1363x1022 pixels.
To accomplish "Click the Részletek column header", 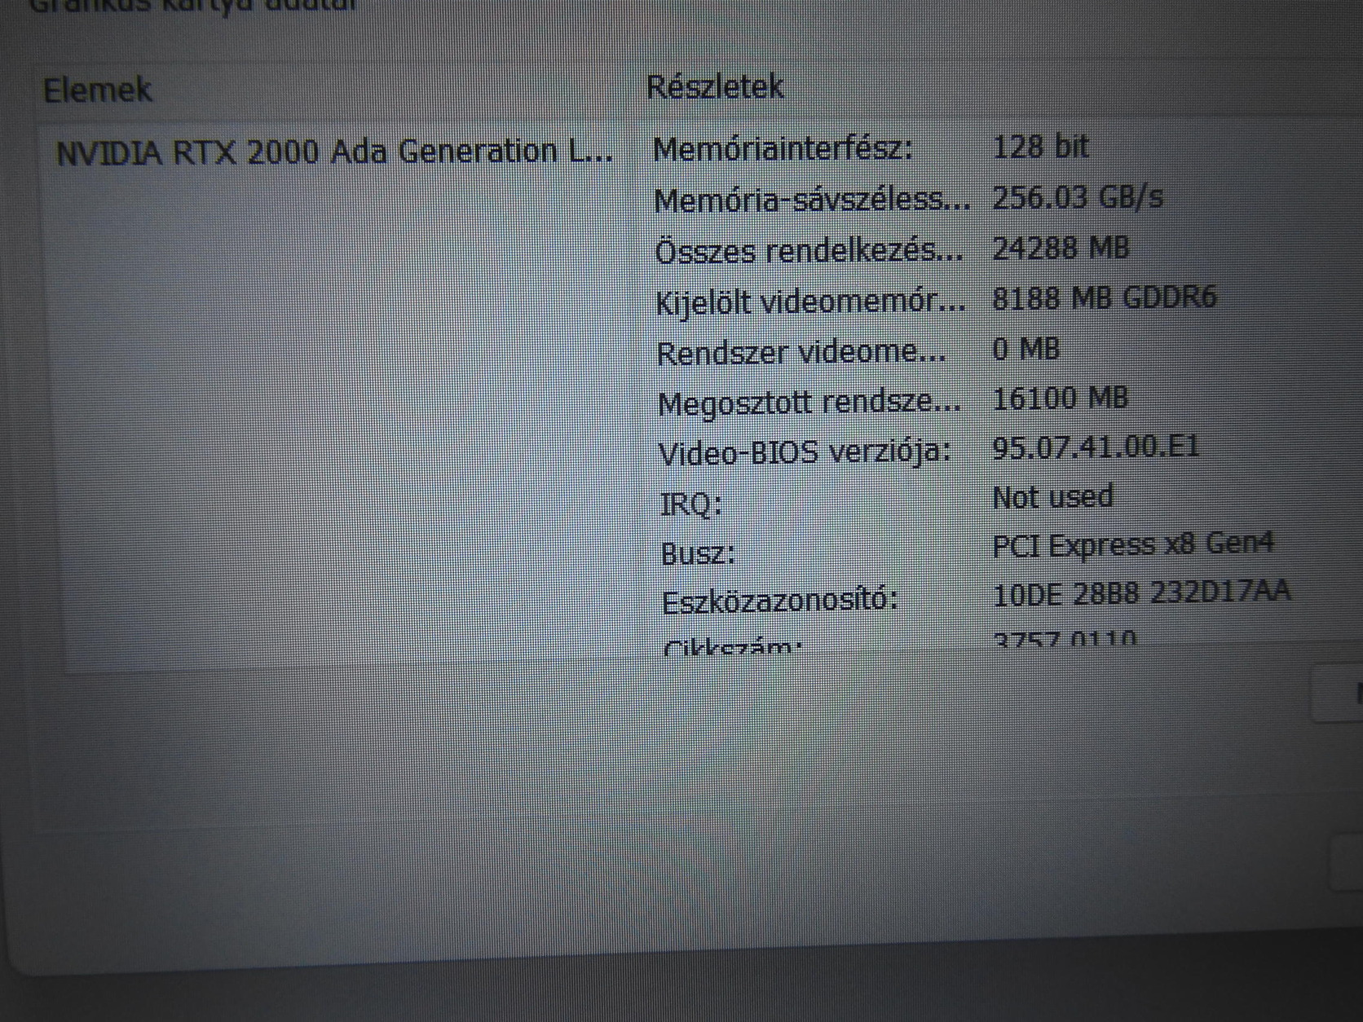I will pos(715,86).
